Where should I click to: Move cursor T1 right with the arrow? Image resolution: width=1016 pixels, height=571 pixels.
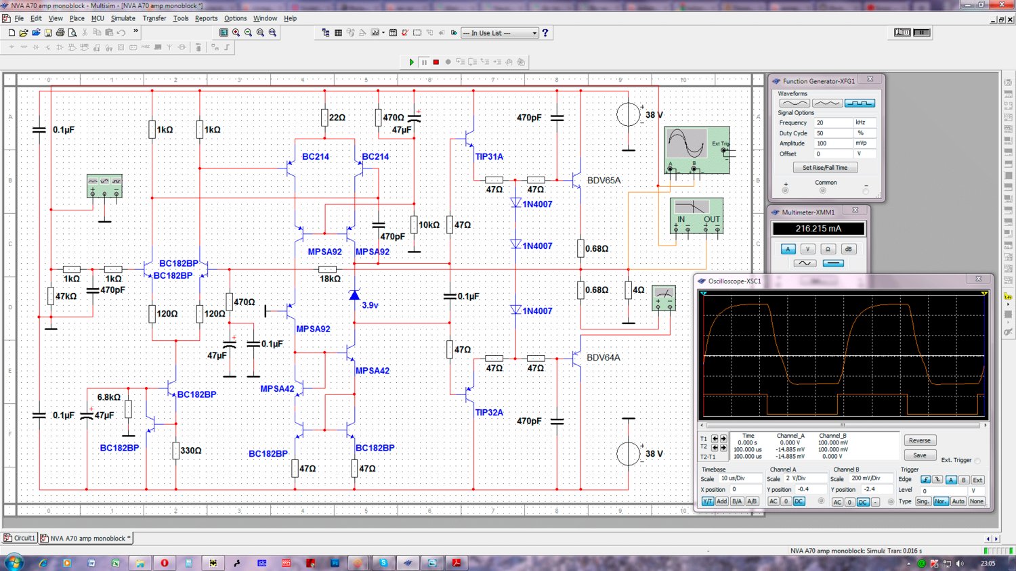[723, 438]
